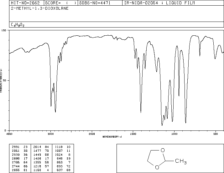Image resolution: width=224 pixels, height=173 pixels.
Task: Select the 1449 peak table entry
Action: pyautogui.click(x=41, y=155)
